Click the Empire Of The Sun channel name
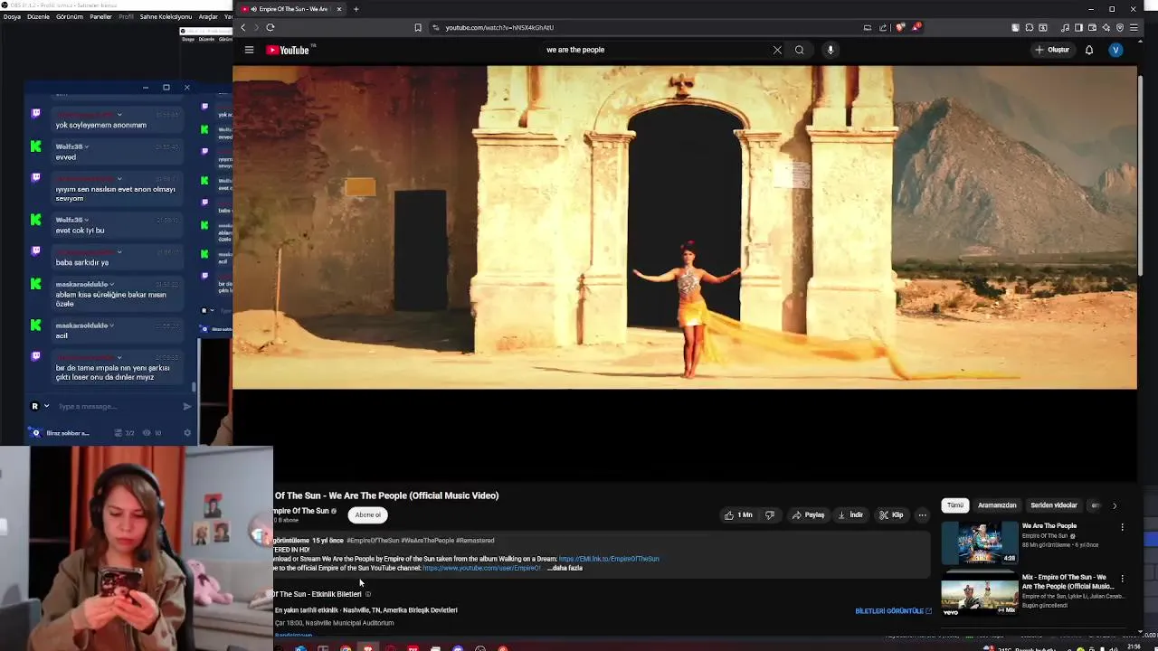1158x651 pixels. (302, 511)
